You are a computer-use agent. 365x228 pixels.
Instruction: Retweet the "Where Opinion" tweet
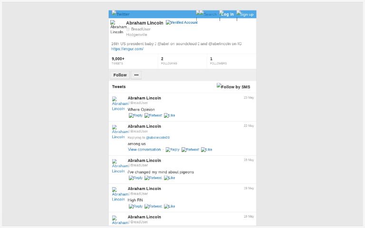click(153, 115)
